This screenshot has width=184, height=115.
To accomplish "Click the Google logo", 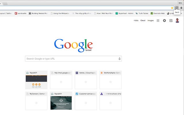I will (74, 45).
